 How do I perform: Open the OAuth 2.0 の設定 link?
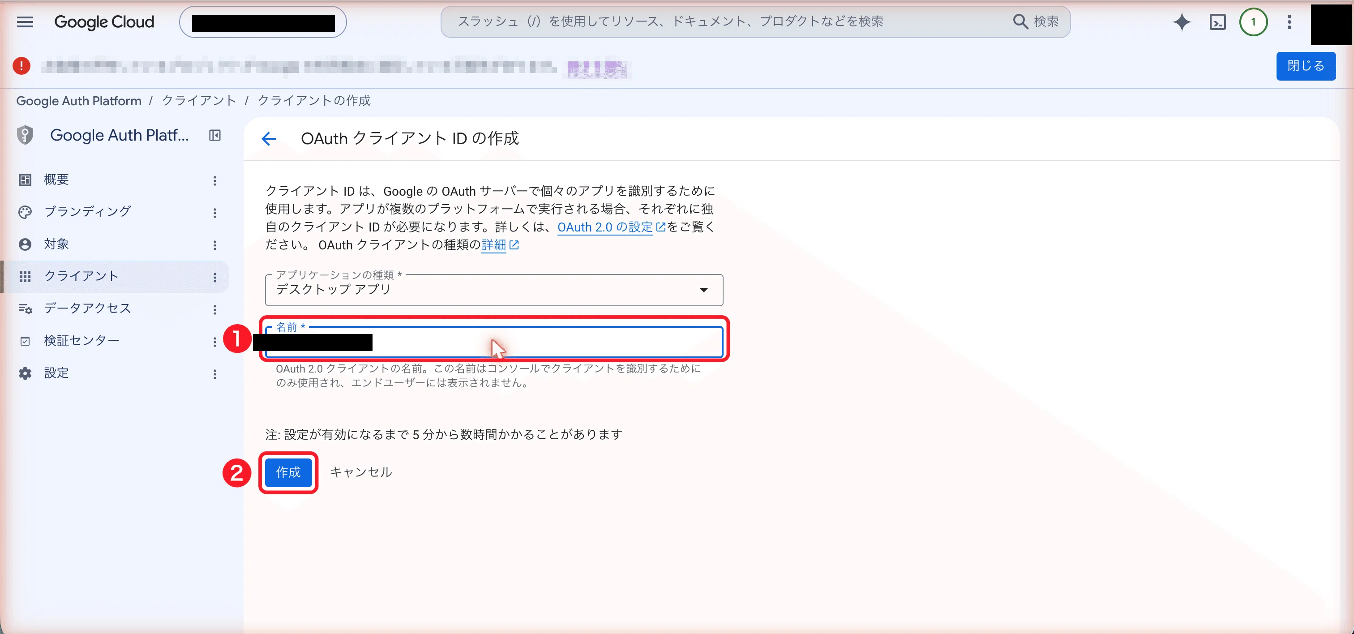611,227
